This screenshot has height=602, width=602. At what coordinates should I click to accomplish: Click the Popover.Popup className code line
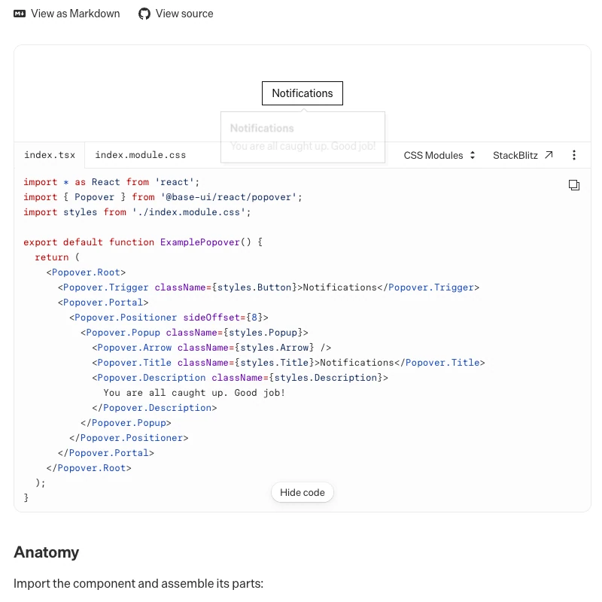tap(194, 333)
